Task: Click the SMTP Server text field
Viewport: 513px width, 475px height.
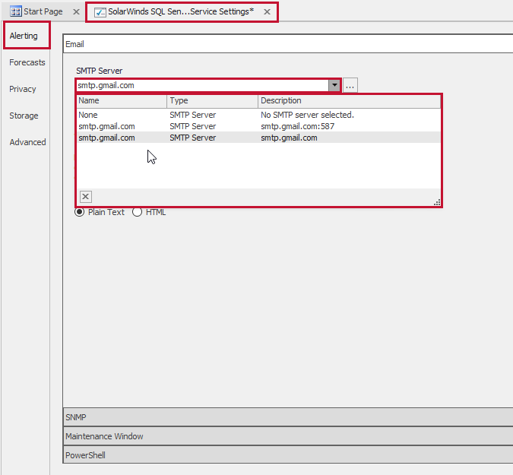Action: click(x=202, y=85)
